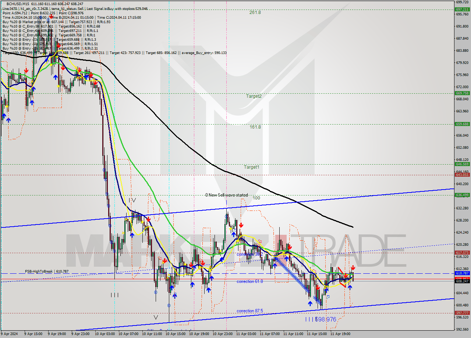Click the '10 Apr 03:00' time axis label

[x=104, y=334]
